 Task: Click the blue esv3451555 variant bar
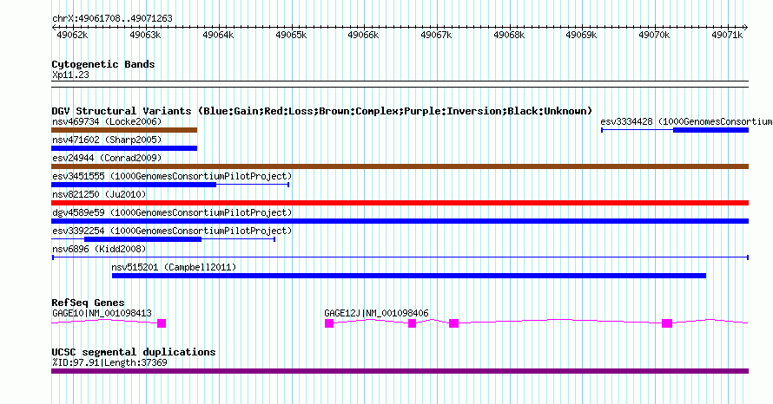(x=134, y=185)
